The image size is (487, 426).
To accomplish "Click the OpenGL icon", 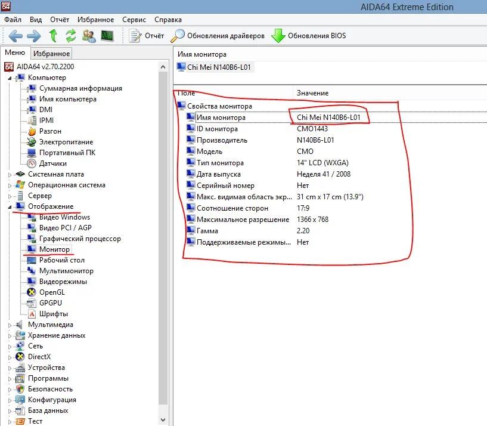I will tap(32, 292).
